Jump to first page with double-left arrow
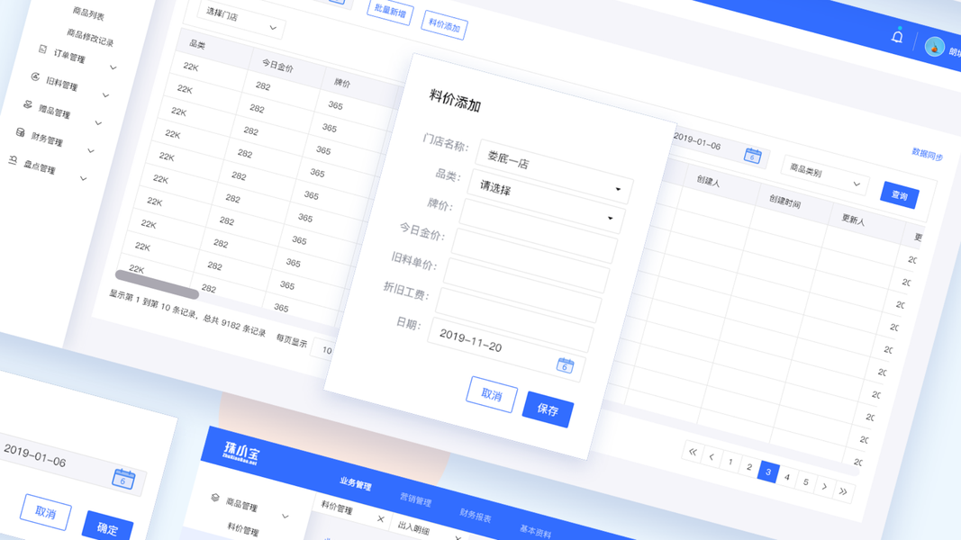 click(x=693, y=453)
